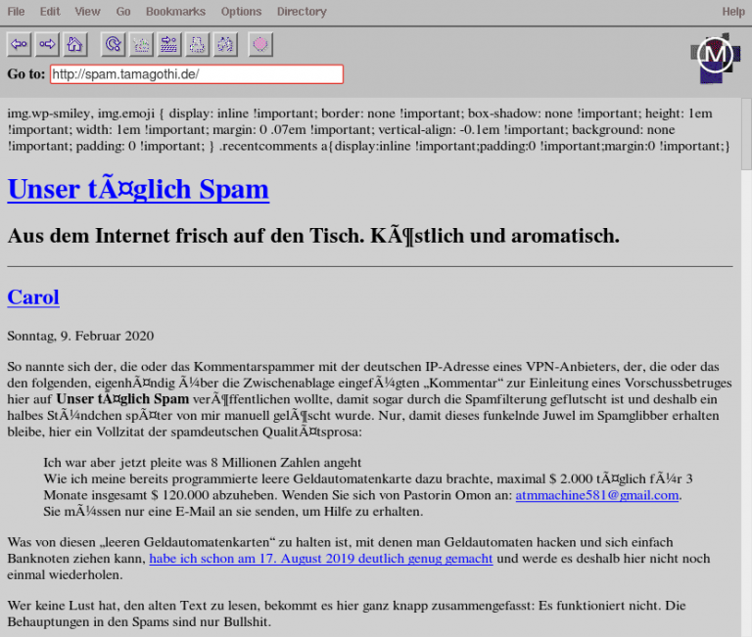Image resolution: width=752 pixels, height=637 pixels.
Task: Open the Help menu
Action: click(733, 12)
